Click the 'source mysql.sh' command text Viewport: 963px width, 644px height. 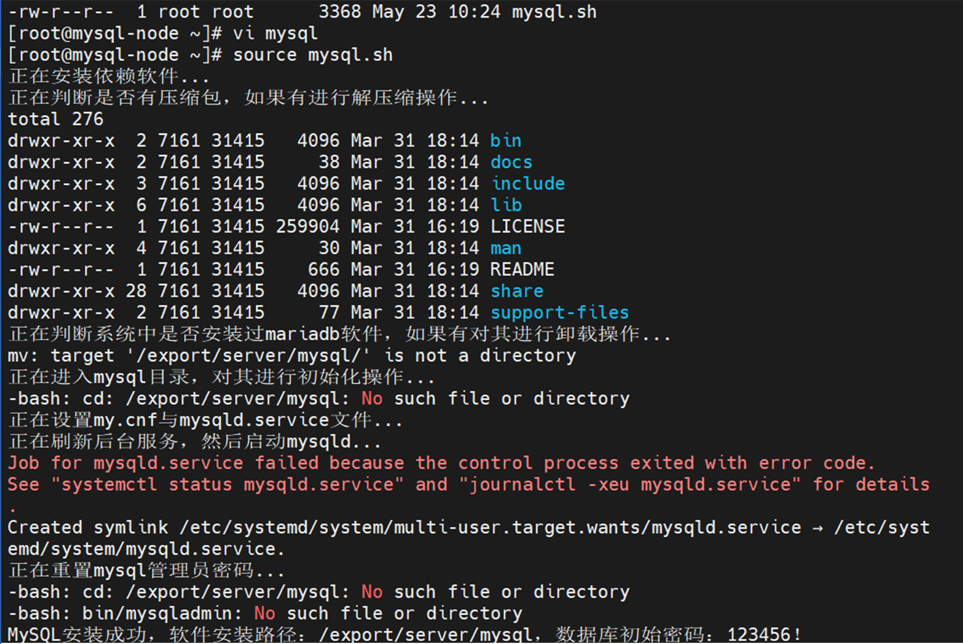[x=313, y=55]
